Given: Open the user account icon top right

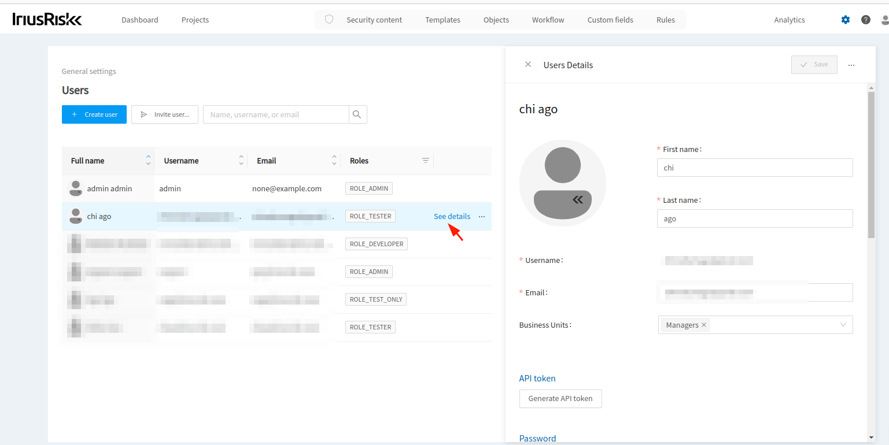Looking at the screenshot, I should coord(886,19).
